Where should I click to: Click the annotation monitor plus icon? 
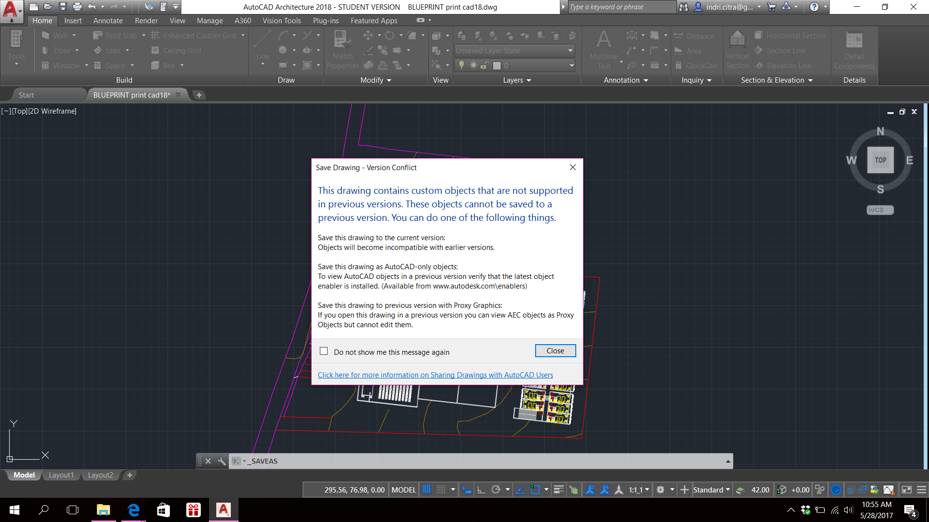(x=684, y=490)
